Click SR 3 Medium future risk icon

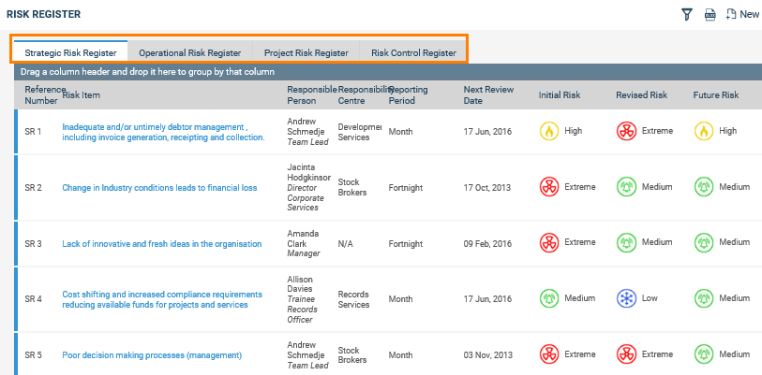[x=703, y=243]
